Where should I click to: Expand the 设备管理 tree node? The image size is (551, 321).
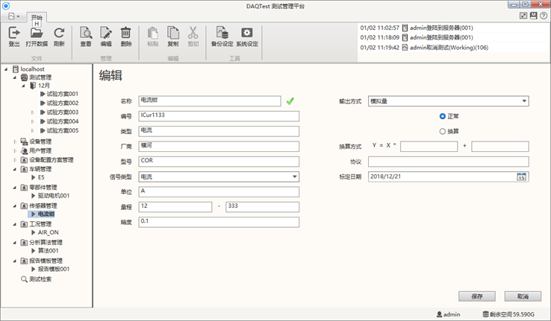[x=14, y=141]
